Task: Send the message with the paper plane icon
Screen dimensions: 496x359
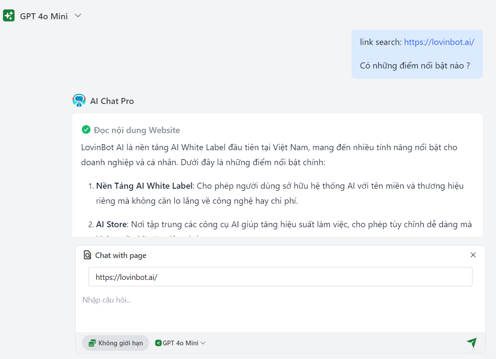Action: [471, 342]
